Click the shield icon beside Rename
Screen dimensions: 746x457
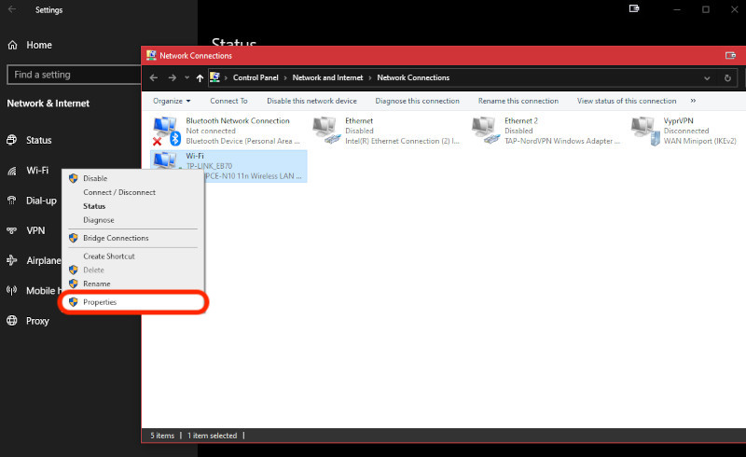tap(74, 284)
